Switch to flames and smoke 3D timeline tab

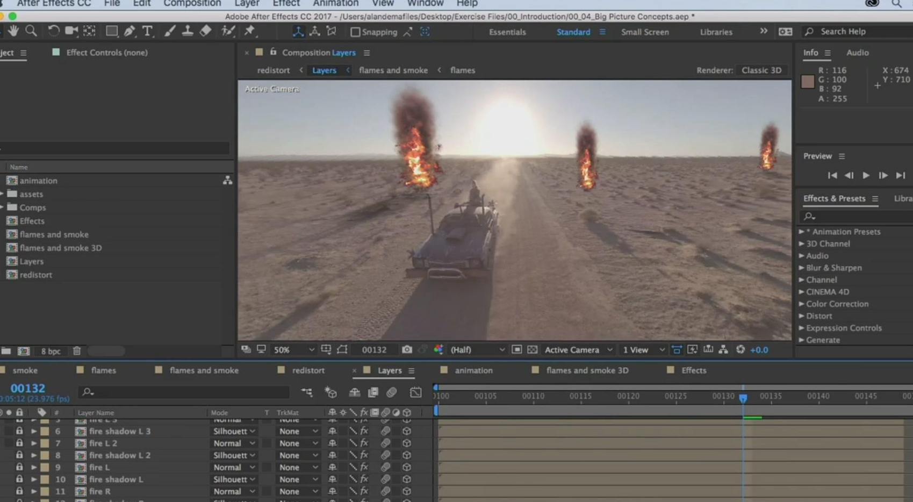click(587, 370)
